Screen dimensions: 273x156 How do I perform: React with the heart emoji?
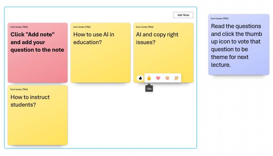point(158,78)
